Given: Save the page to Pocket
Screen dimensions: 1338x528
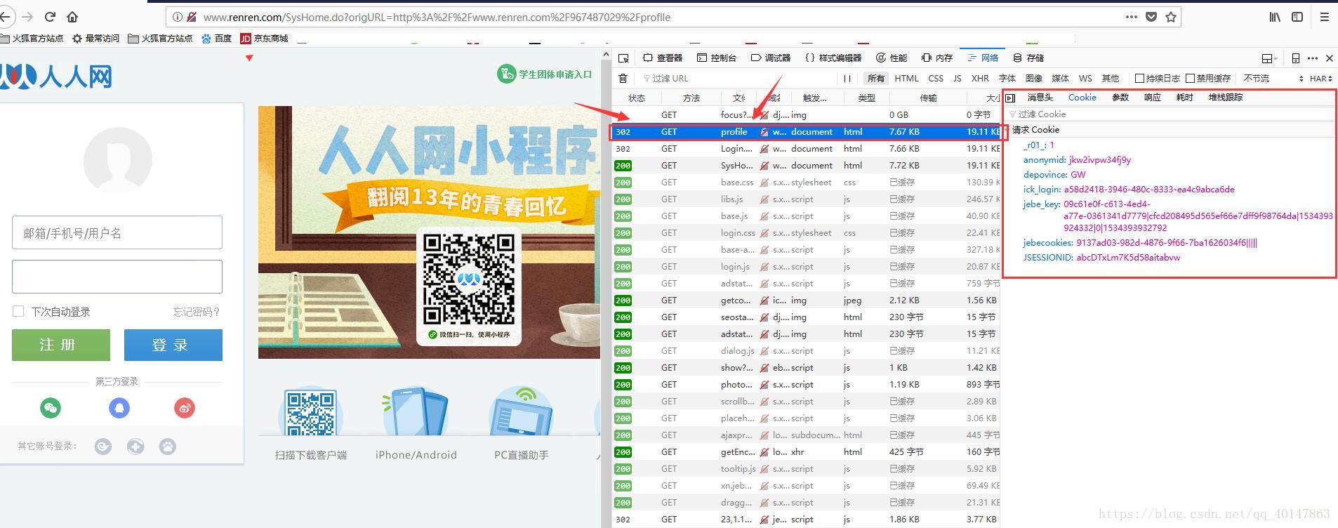Looking at the screenshot, I should point(1151,17).
